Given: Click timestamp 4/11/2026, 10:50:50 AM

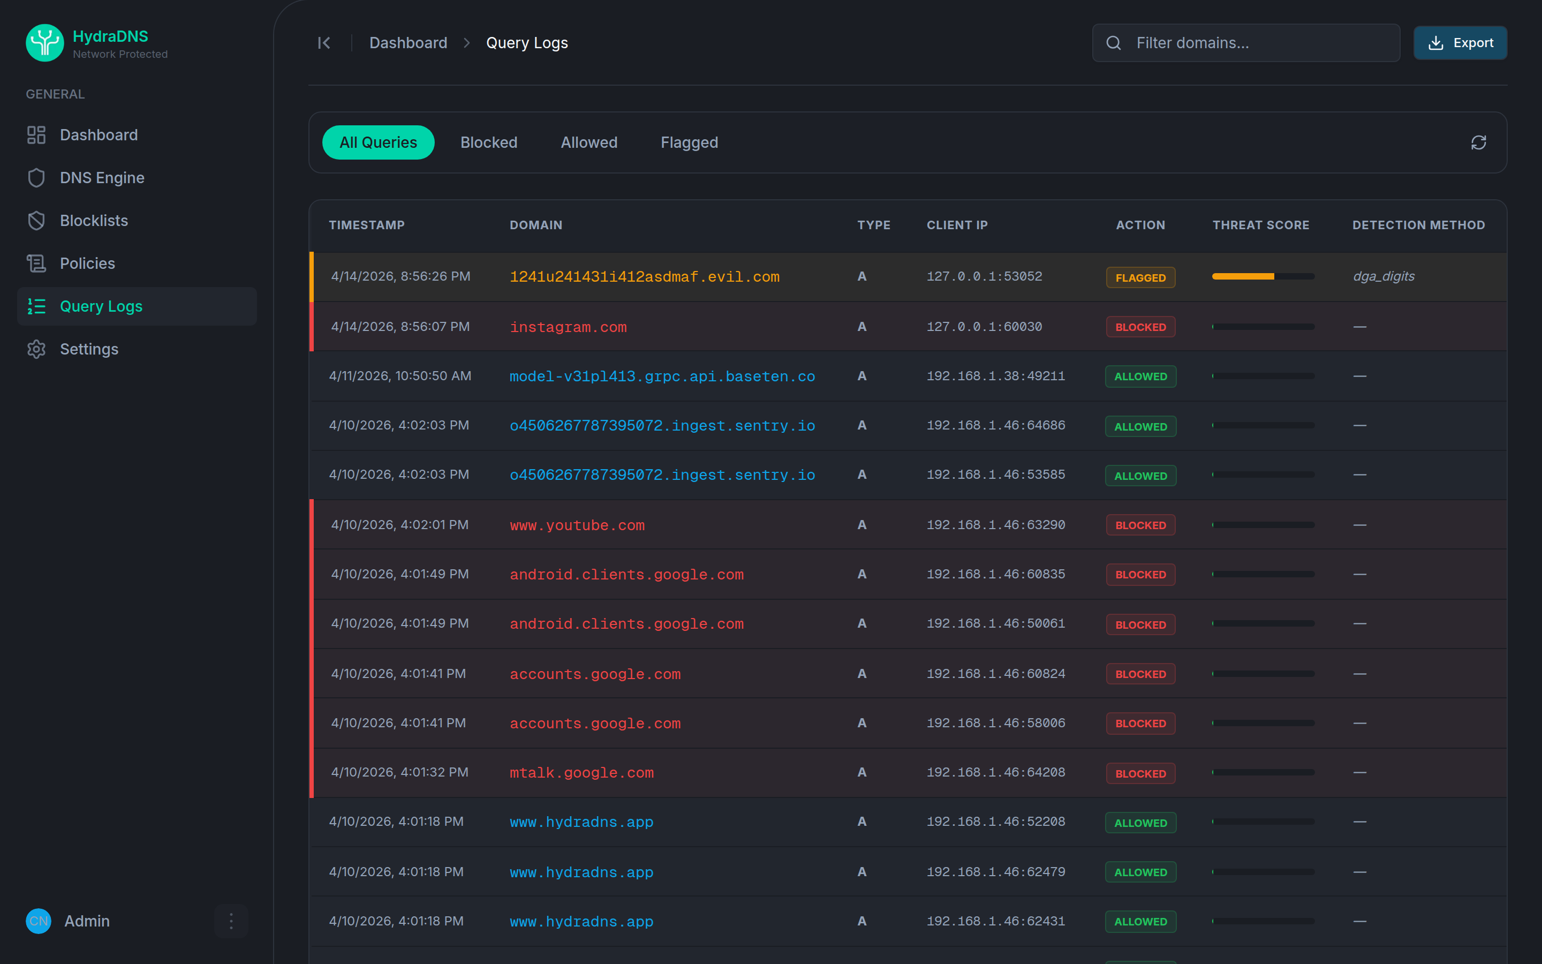Looking at the screenshot, I should (x=400, y=375).
